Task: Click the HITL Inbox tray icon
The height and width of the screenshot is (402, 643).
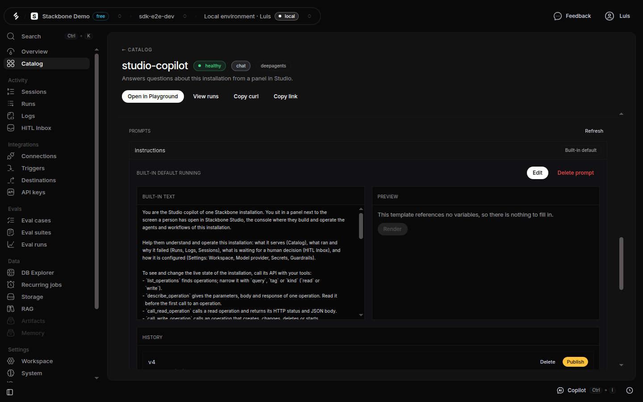Action: (11, 128)
